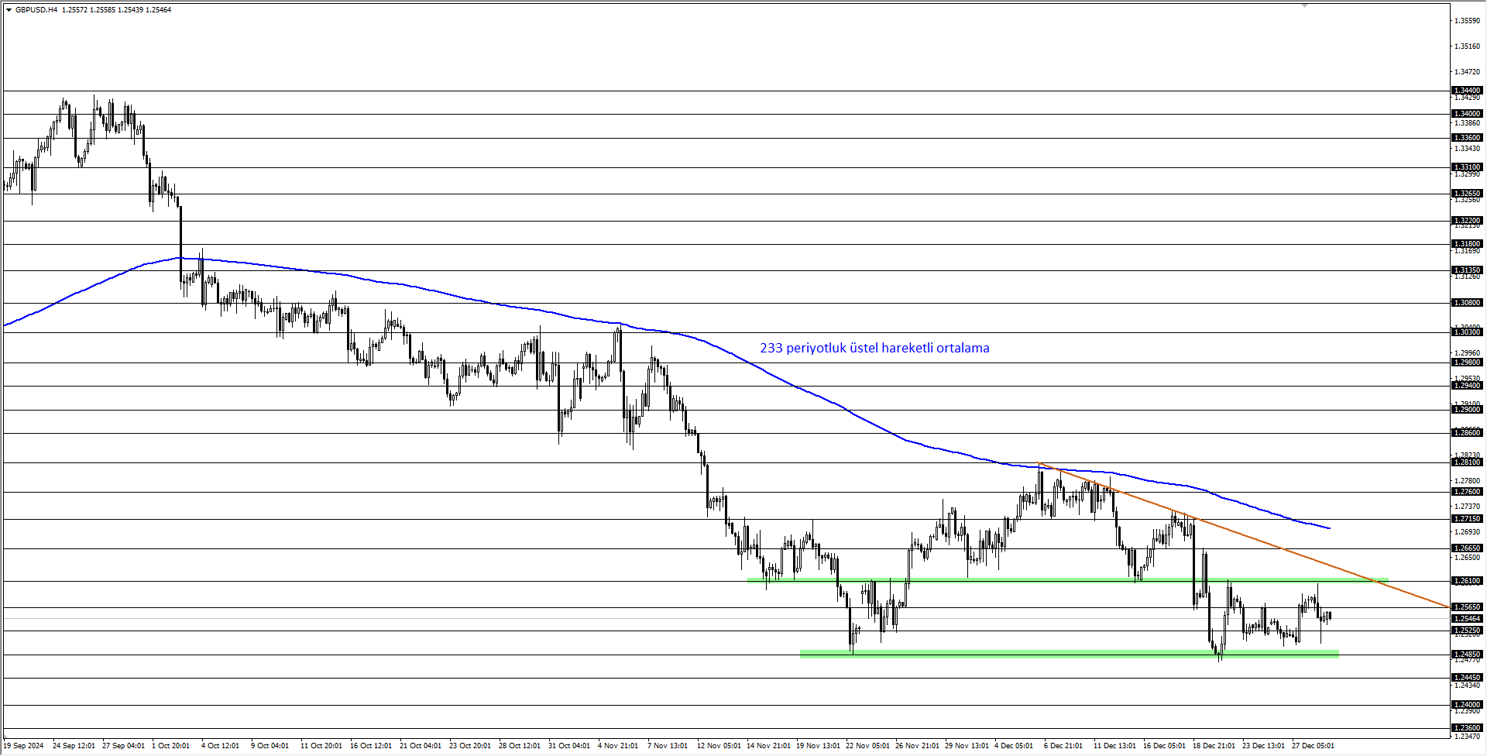Image resolution: width=1487 pixels, height=756 pixels.
Task: Click the '16 Dec 05:01' time axis label
Action: coord(1164,746)
